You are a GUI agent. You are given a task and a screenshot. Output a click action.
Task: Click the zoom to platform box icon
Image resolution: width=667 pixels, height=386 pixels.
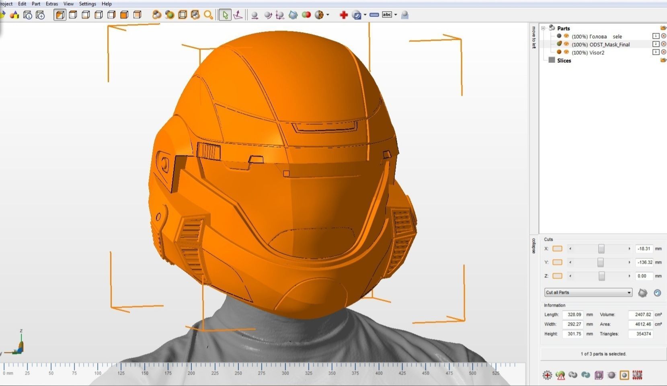[x=183, y=15]
